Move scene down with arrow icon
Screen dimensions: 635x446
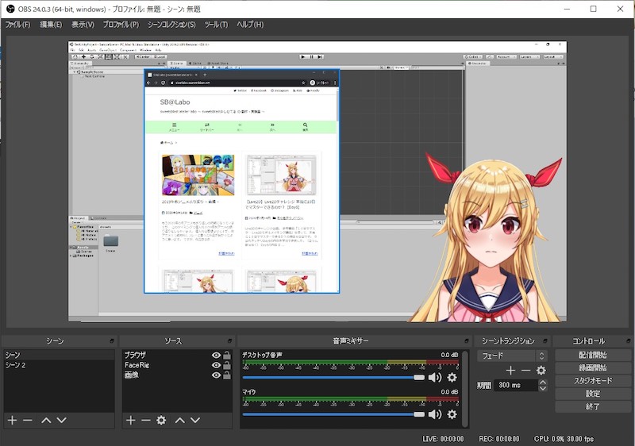pyautogui.click(x=62, y=420)
